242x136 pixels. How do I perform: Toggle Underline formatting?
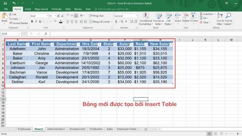pos(40,21)
